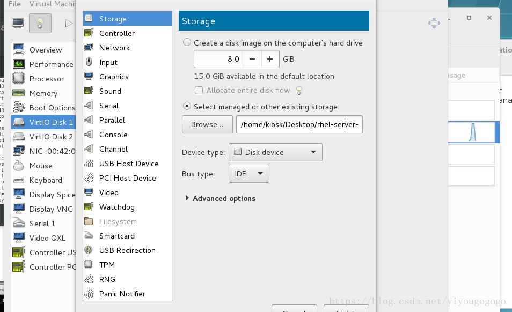Show the graphical console toolbar icon
Image resolution: width=512 pixels, height=312 pixels.
18,23
